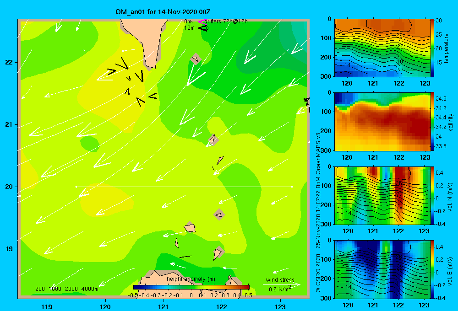The width and height of the screenshot is (458, 311).
Task: Open the northward velocity section panel
Action: (382, 195)
